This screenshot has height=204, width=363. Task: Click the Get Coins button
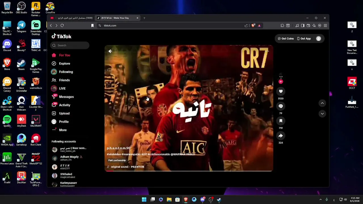(286, 39)
